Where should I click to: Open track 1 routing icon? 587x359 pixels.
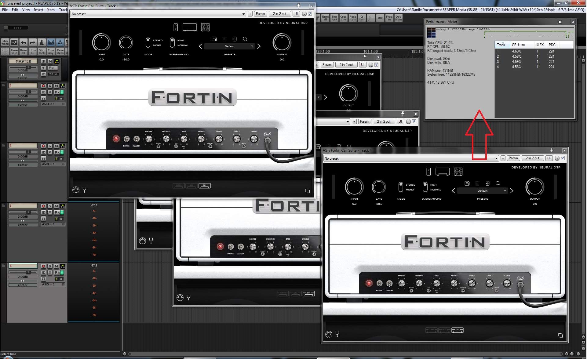point(63,86)
